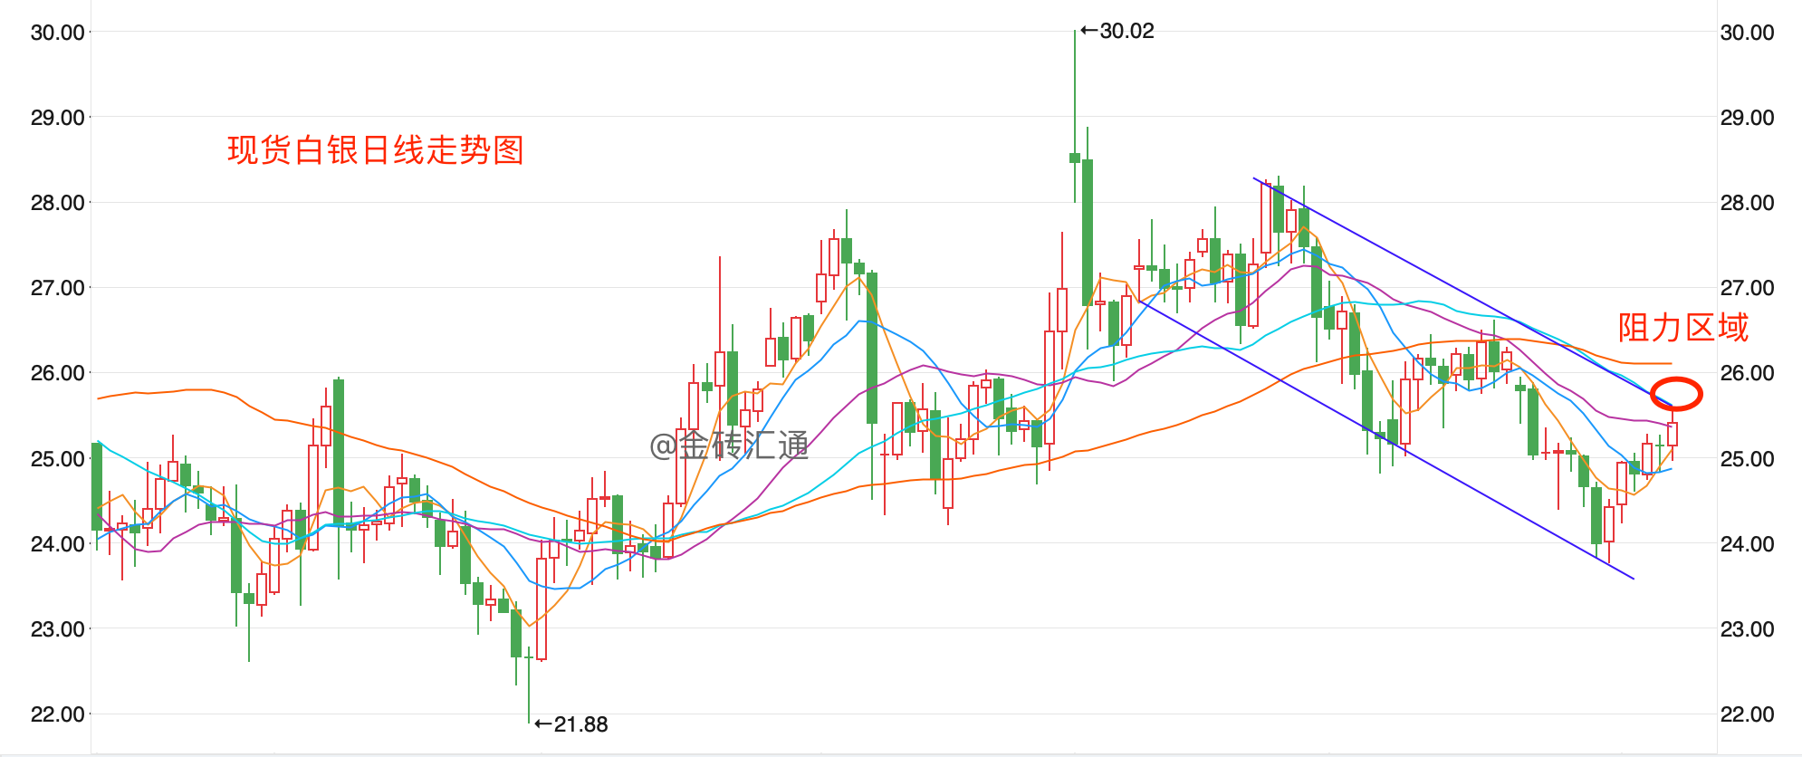Click 28.00 on the left price axis
This screenshot has width=1802, height=757.
[58, 203]
